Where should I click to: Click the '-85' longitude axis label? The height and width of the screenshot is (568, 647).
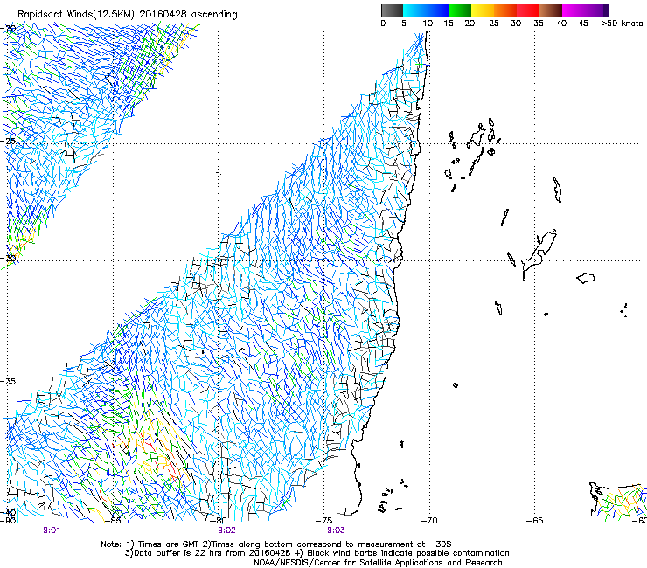pyautogui.click(x=113, y=521)
